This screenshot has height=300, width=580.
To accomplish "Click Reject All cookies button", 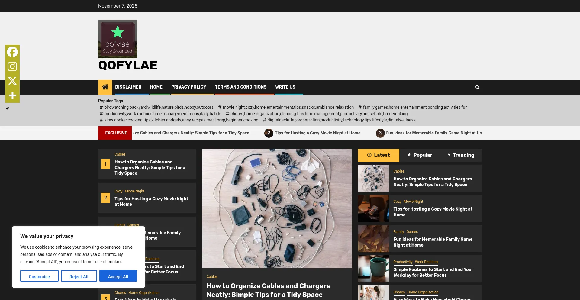I will pos(79,276).
